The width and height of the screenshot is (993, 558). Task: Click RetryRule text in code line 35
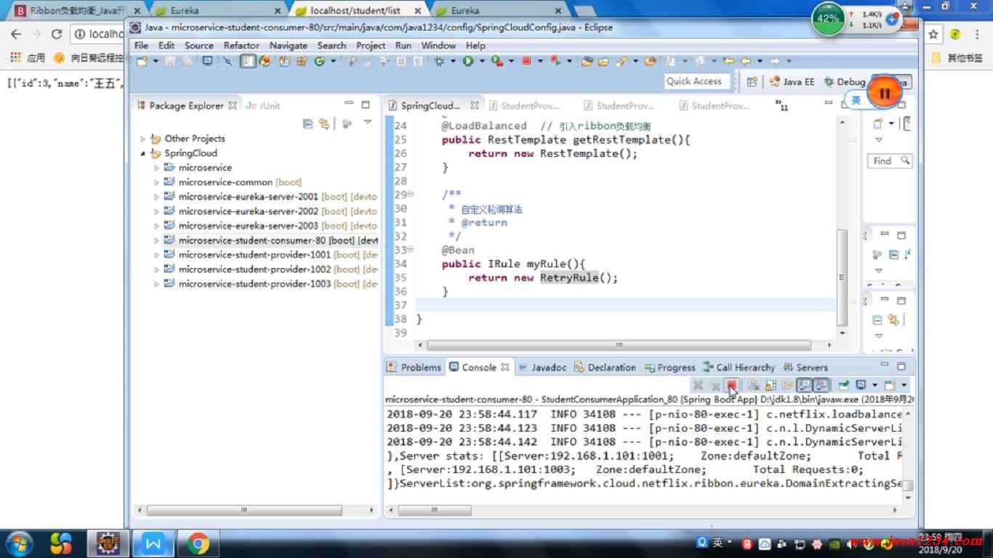click(569, 278)
